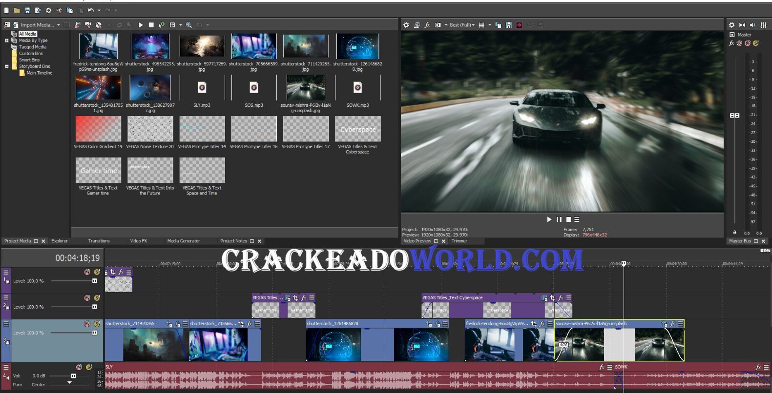This screenshot has width=772, height=393.
Task: Select the Main Timeline storyboard bin
Action: coord(40,73)
